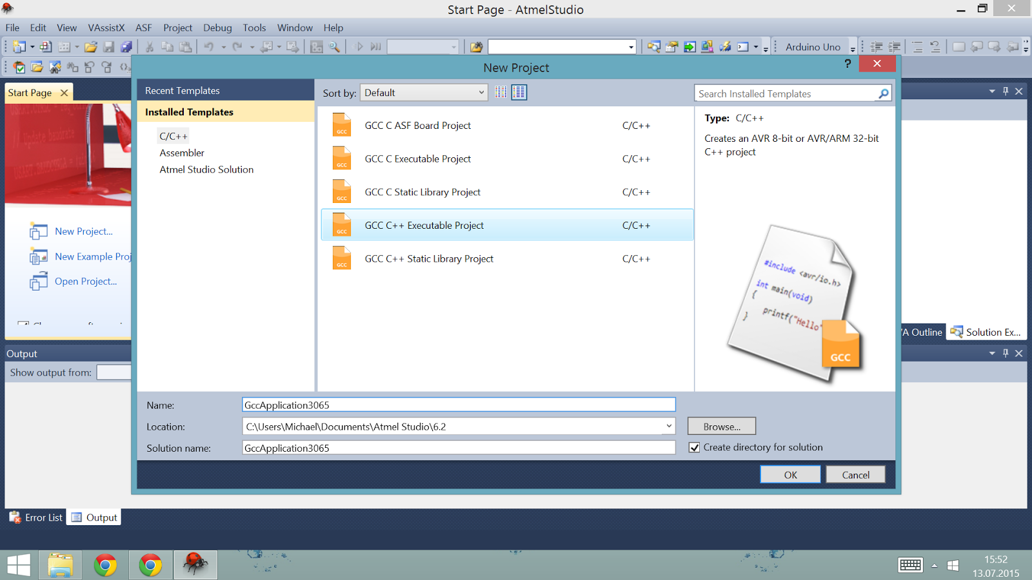Click the increase indent toolbar icon
This screenshot has height=580, width=1032.
click(895, 46)
